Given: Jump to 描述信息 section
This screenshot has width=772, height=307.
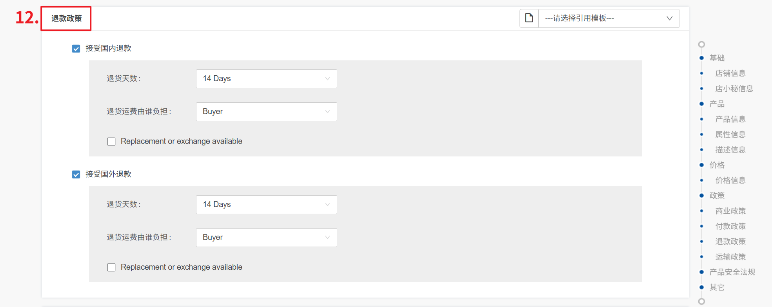Looking at the screenshot, I should point(730,150).
